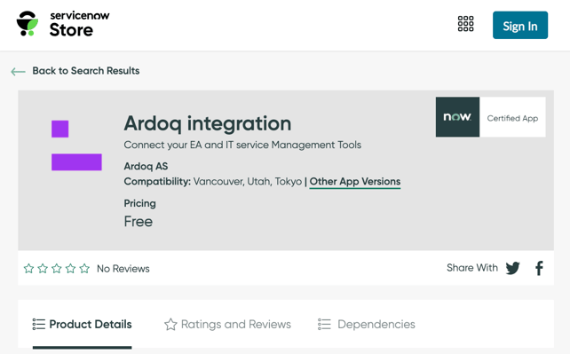This screenshot has width=570, height=354.
Task: Open the apps grid menu icon
Action: [x=465, y=24]
